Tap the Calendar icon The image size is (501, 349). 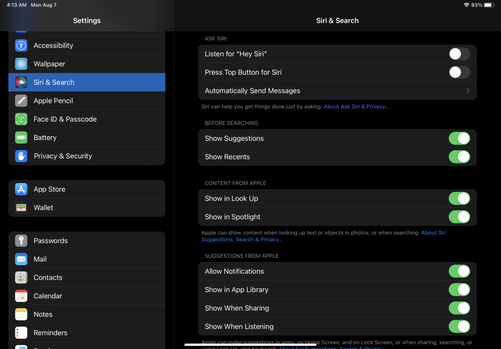[21, 296]
